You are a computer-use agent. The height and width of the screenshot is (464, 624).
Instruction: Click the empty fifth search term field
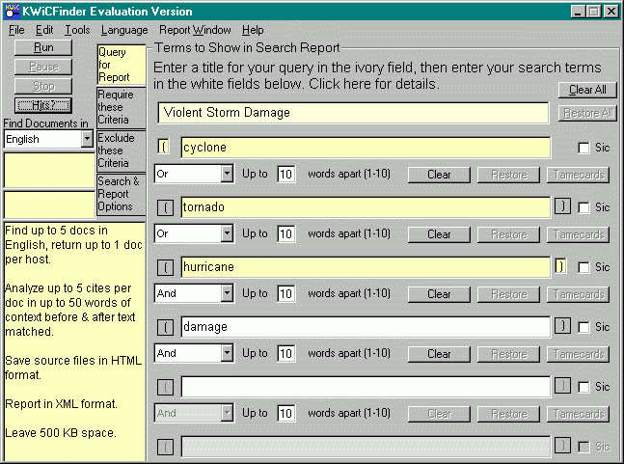point(366,387)
